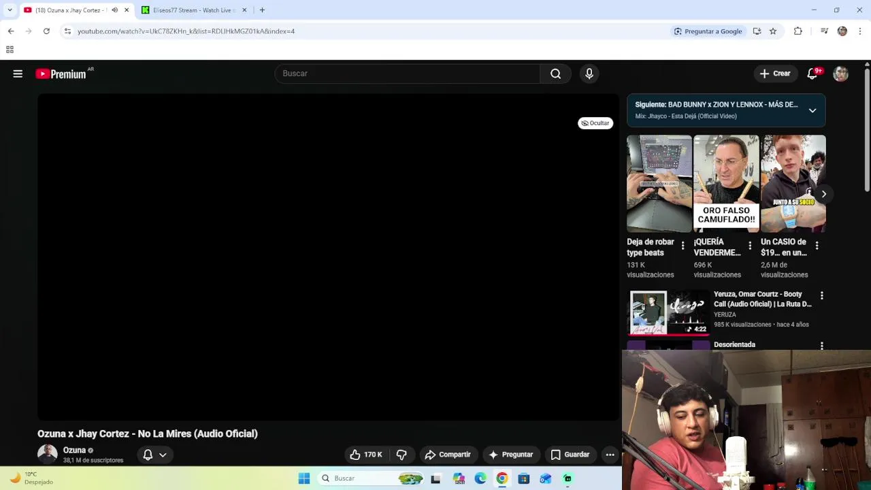View site information icon in address bar

(x=67, y=31)
